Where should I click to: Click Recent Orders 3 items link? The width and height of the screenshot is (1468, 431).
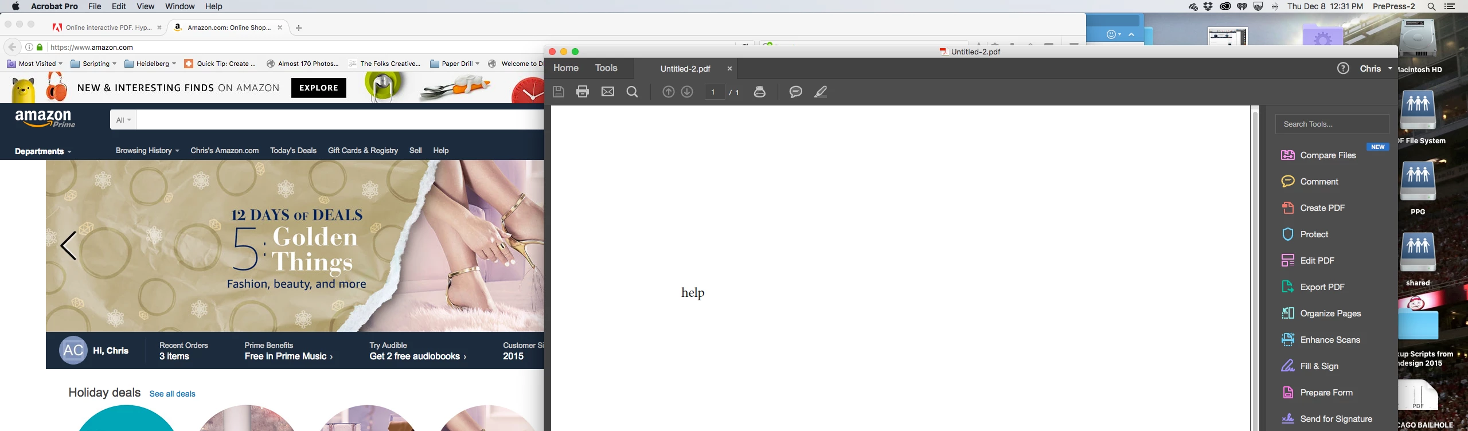point(183,351)
